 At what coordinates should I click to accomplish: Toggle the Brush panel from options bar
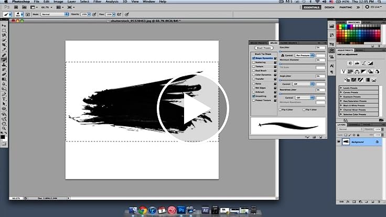pos(28,14)
